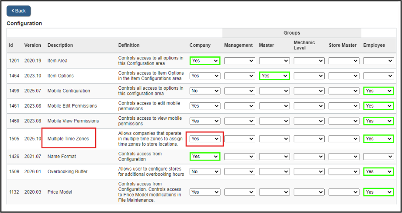The image size is (402, 213).
Task: Click the Version column header
Action: 32,45
